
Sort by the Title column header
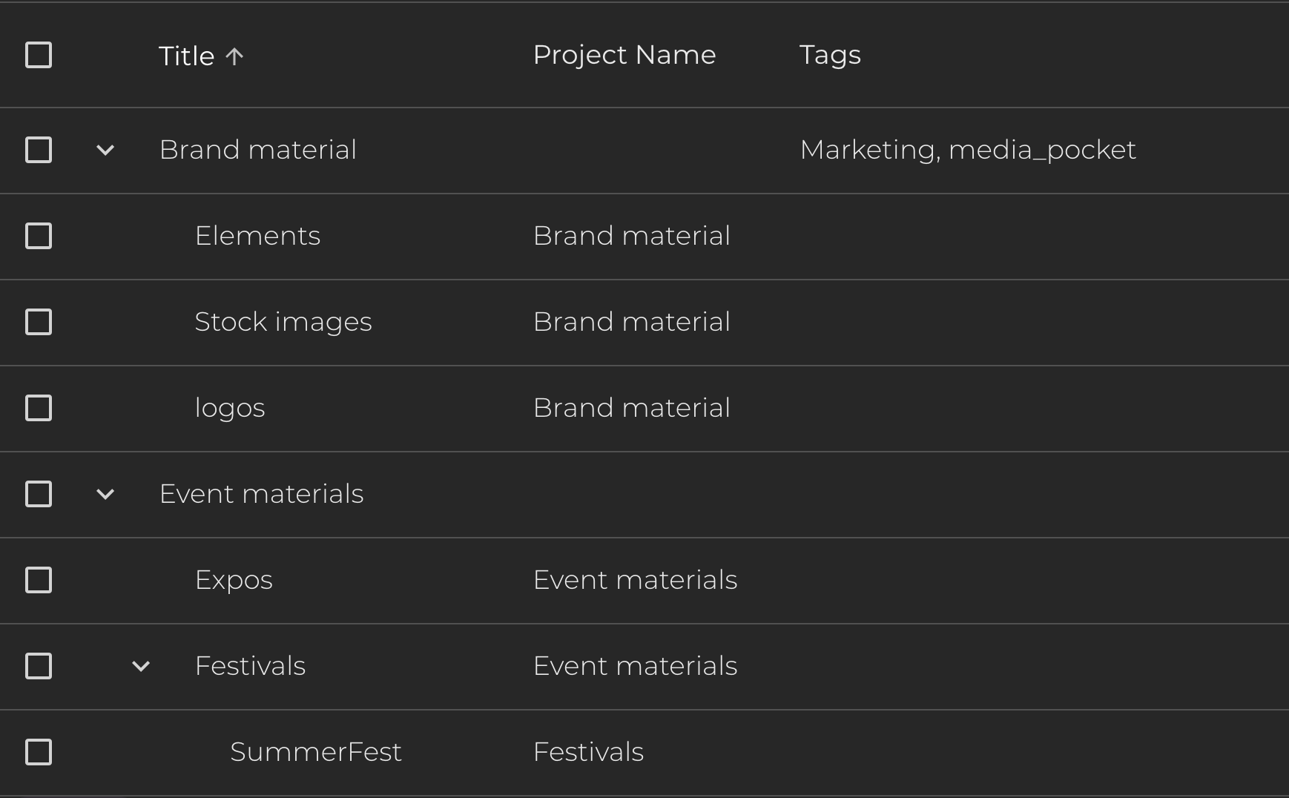coord(186,56)
